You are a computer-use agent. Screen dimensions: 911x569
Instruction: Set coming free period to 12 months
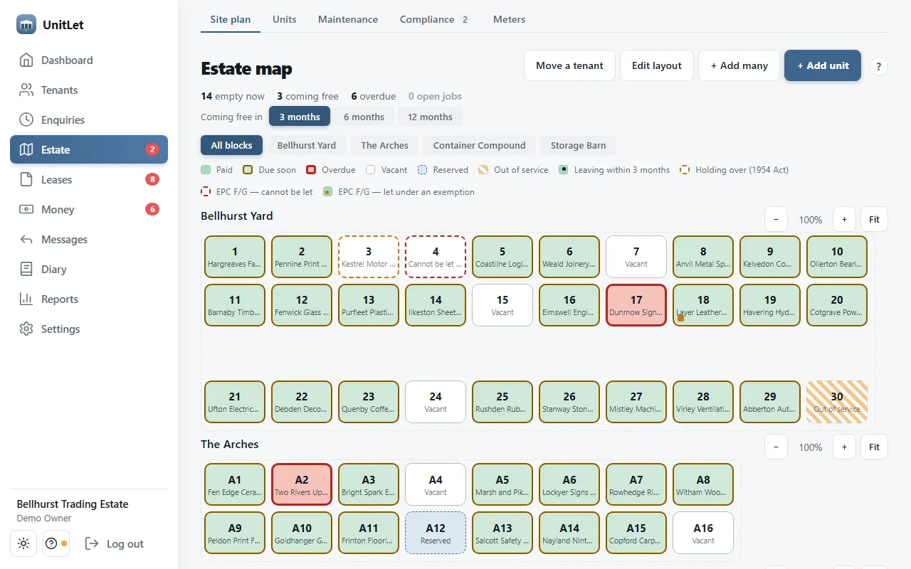coord(430,117)
